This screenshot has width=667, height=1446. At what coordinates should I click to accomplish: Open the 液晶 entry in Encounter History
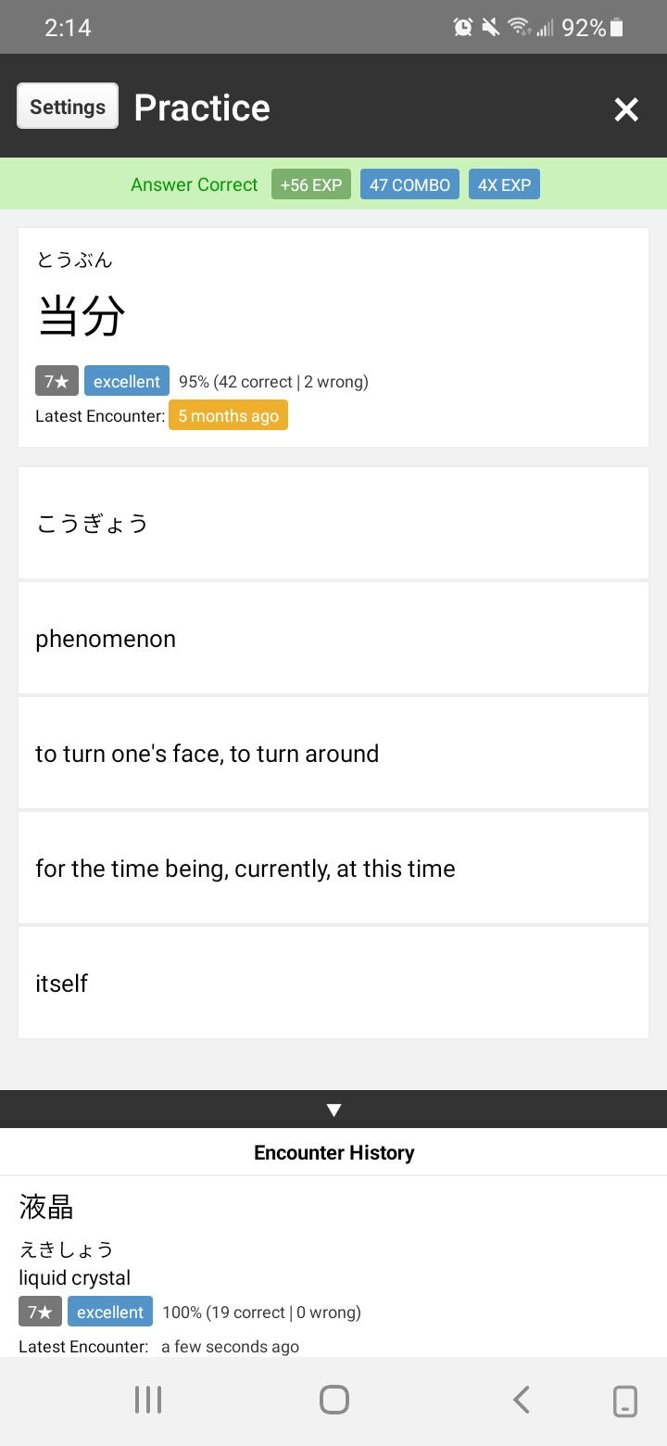tap(46, 1207)
